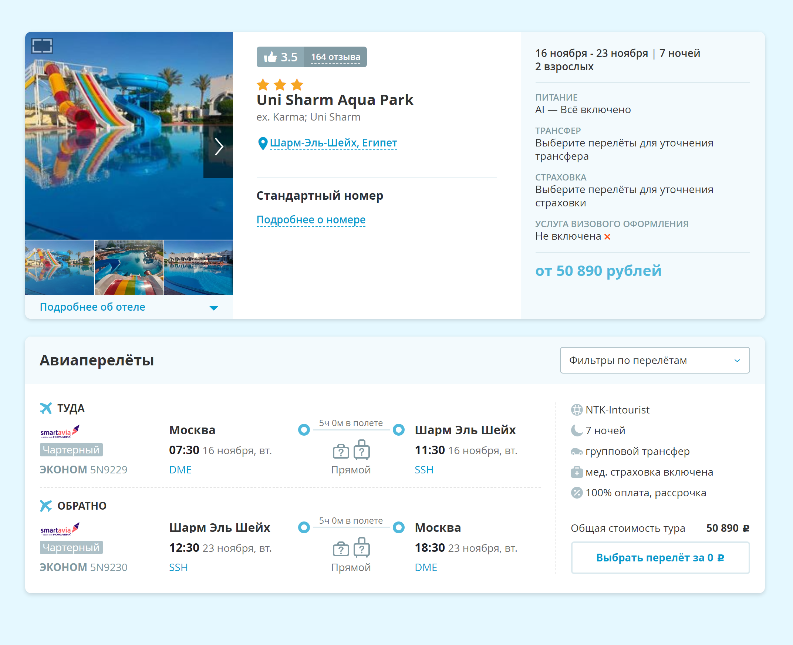
Task: Open DME departure airport link outbound
Action: coord(180,470)
